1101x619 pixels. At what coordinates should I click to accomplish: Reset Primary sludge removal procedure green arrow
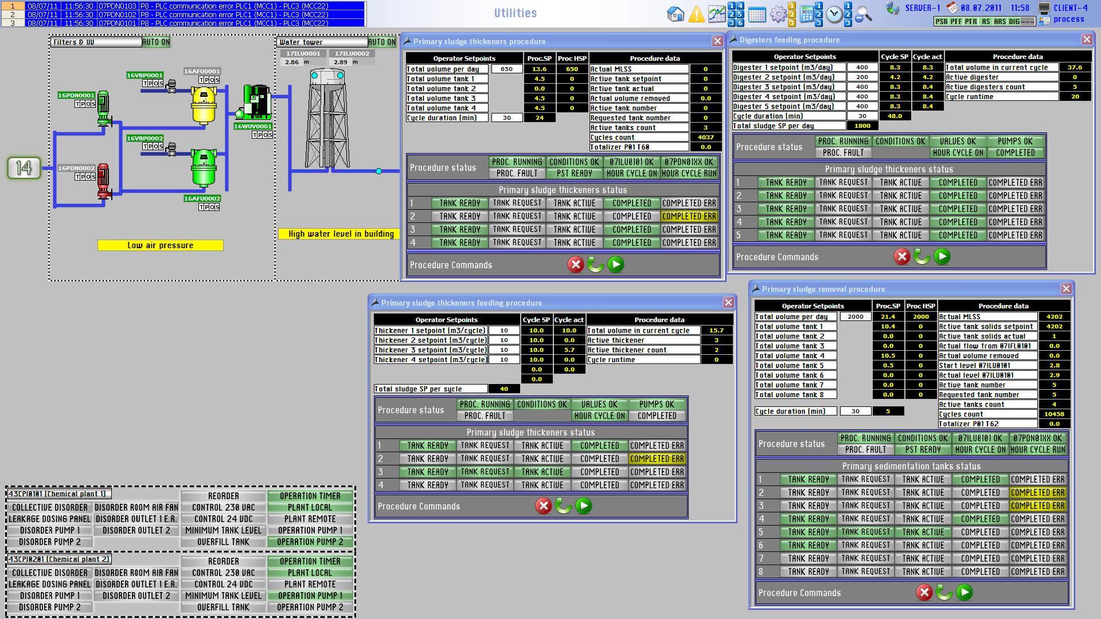point(944,592)
